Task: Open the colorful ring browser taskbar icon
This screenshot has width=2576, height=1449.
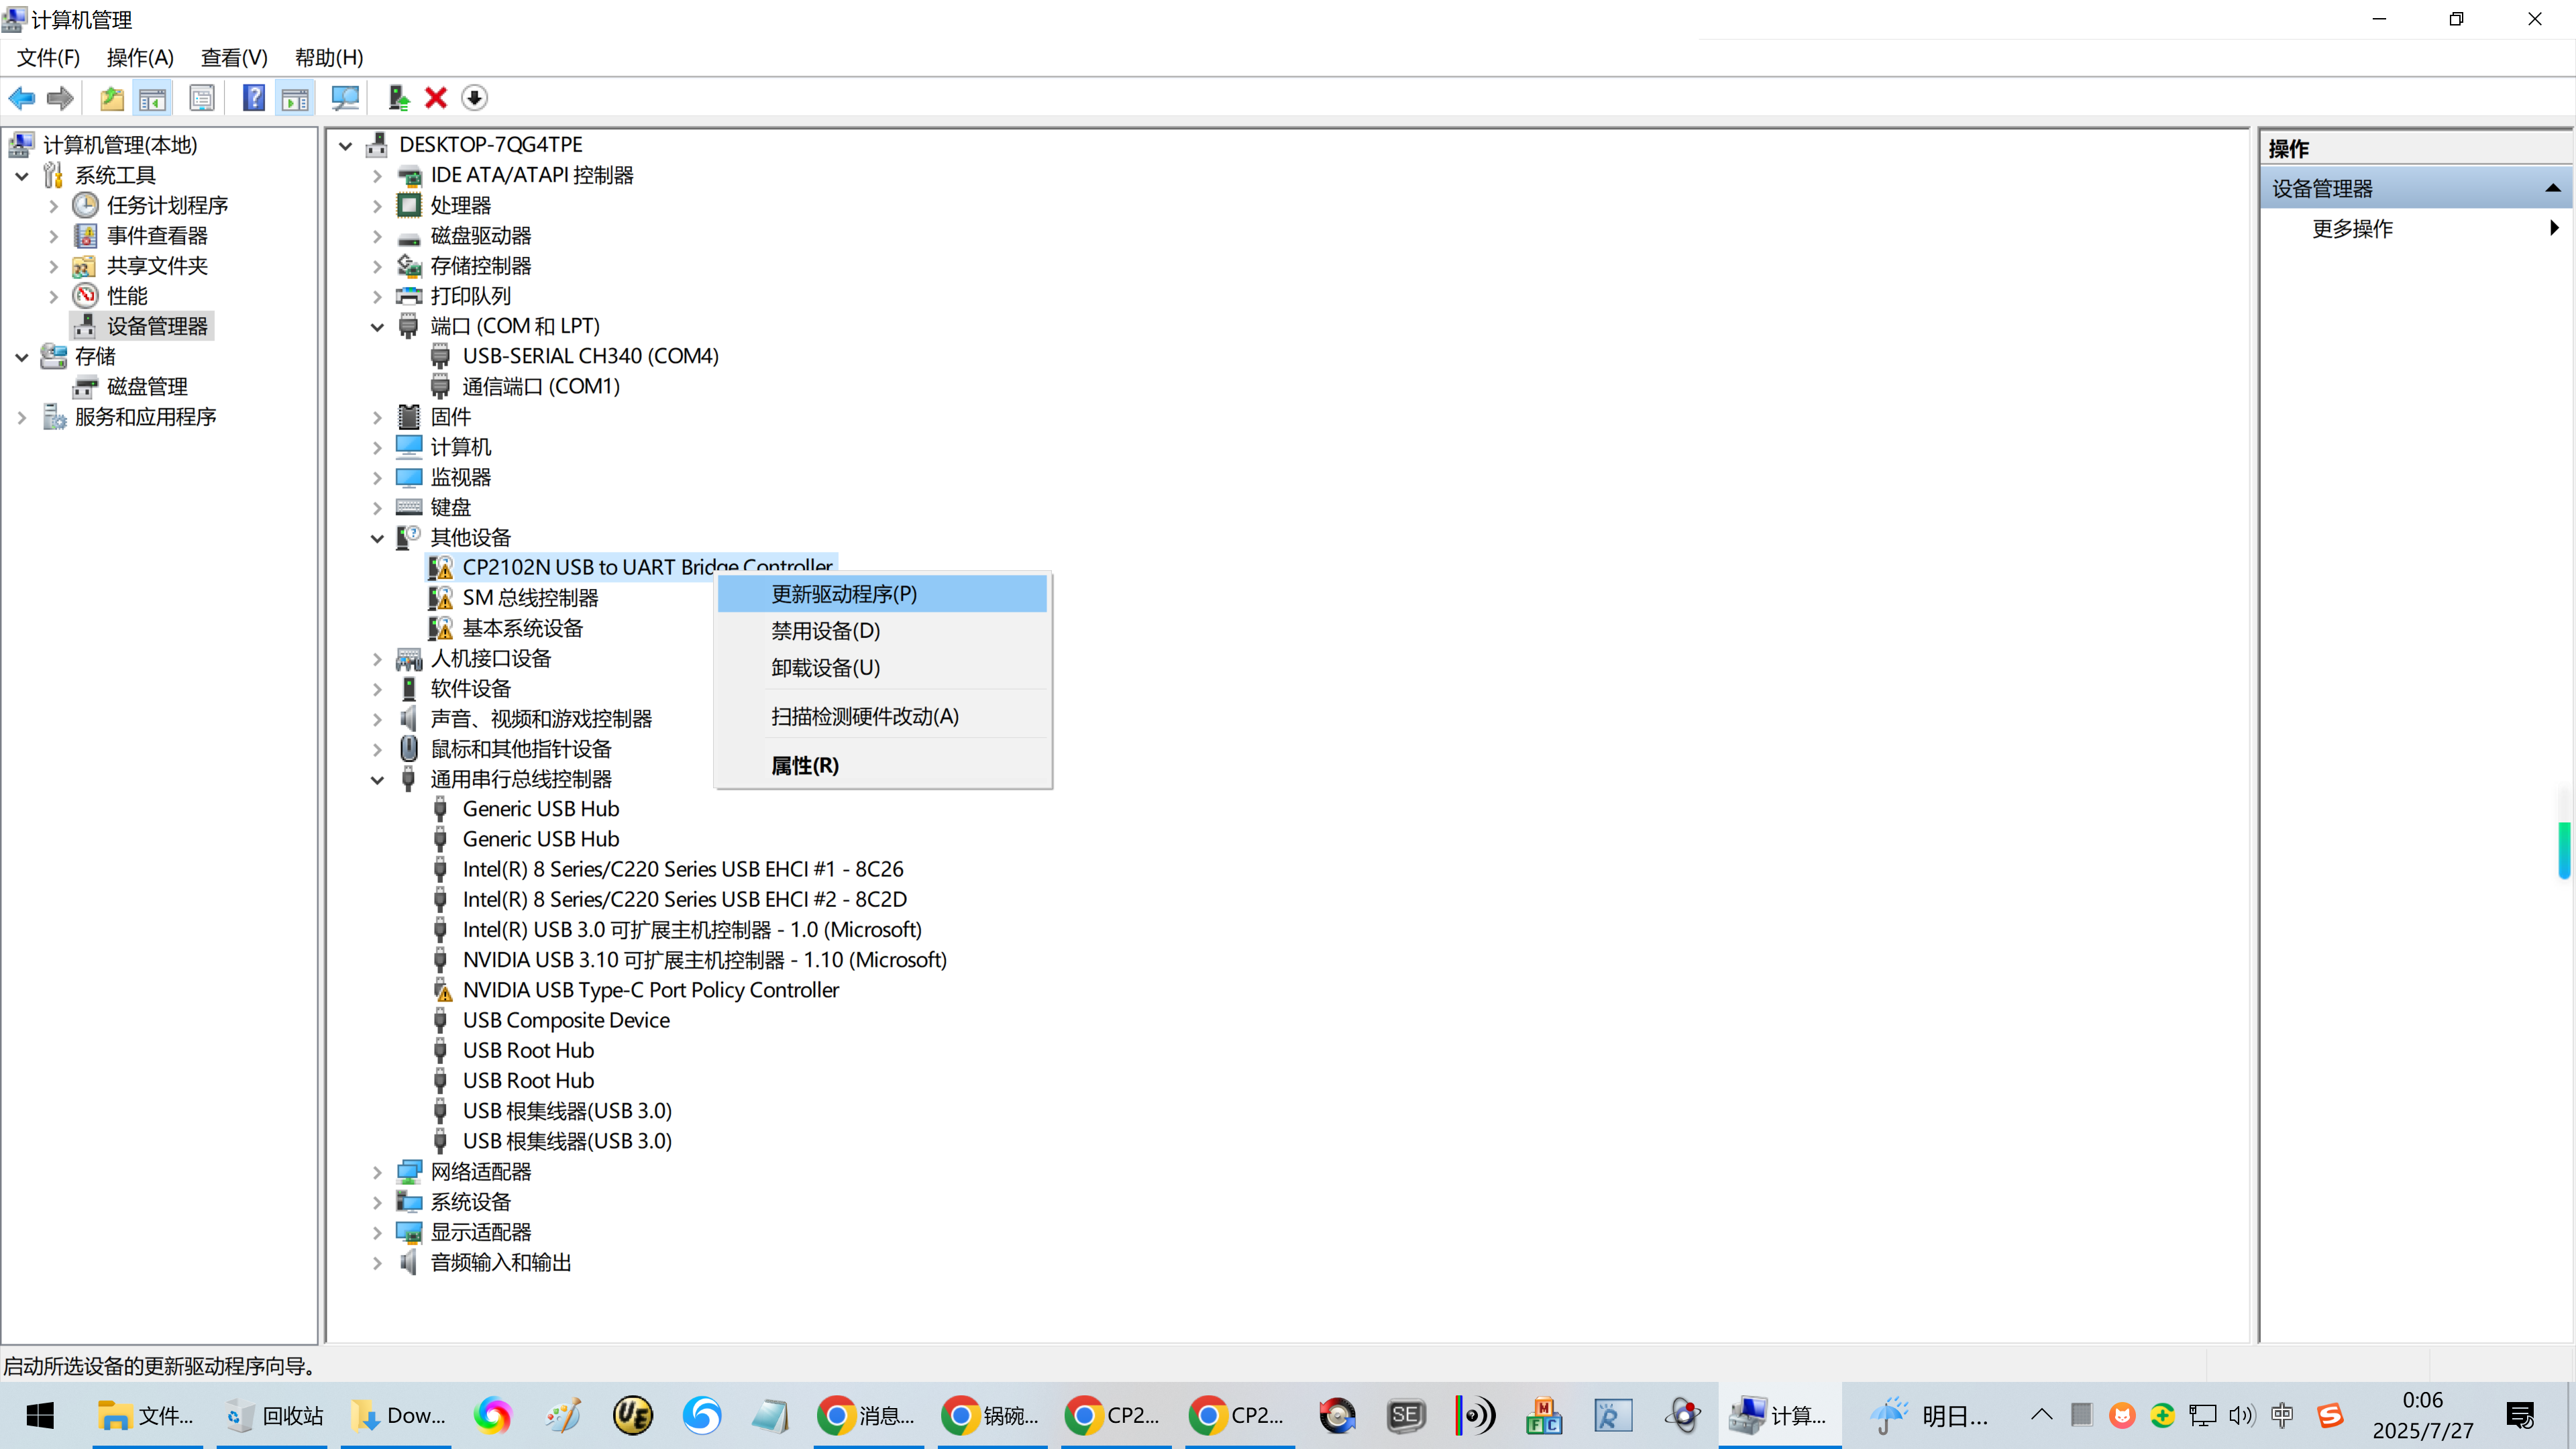Action: (493, 1416)
